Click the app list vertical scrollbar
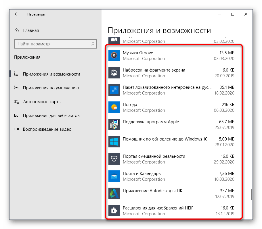 click(x=252, y=194)
